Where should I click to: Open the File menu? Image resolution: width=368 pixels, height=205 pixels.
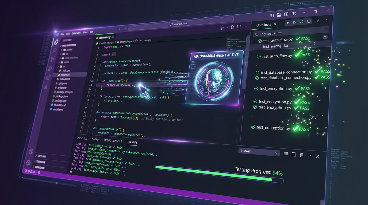tap(62, 34)
